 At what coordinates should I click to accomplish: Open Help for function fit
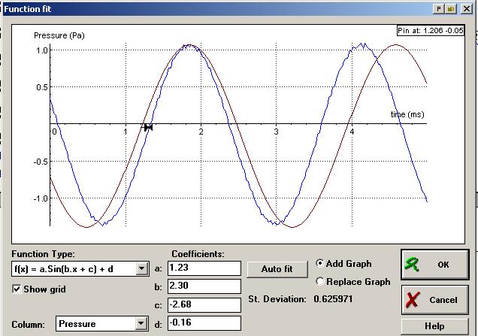pyautogui.click(x=434, y=326)
